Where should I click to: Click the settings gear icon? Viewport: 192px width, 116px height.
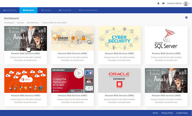186,17
